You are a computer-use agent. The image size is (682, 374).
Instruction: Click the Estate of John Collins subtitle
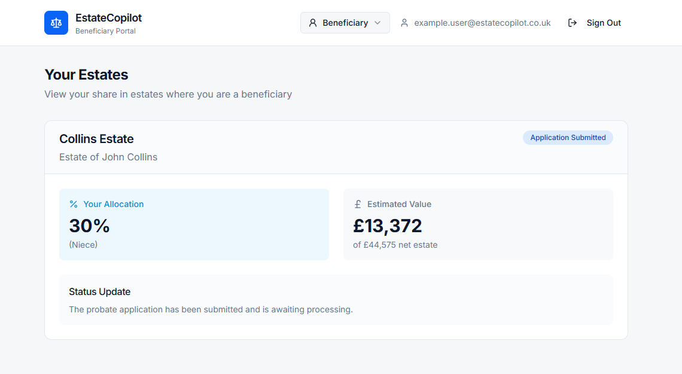click(108, 157)
